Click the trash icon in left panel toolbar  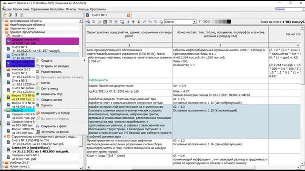click(x=16, y=15)
